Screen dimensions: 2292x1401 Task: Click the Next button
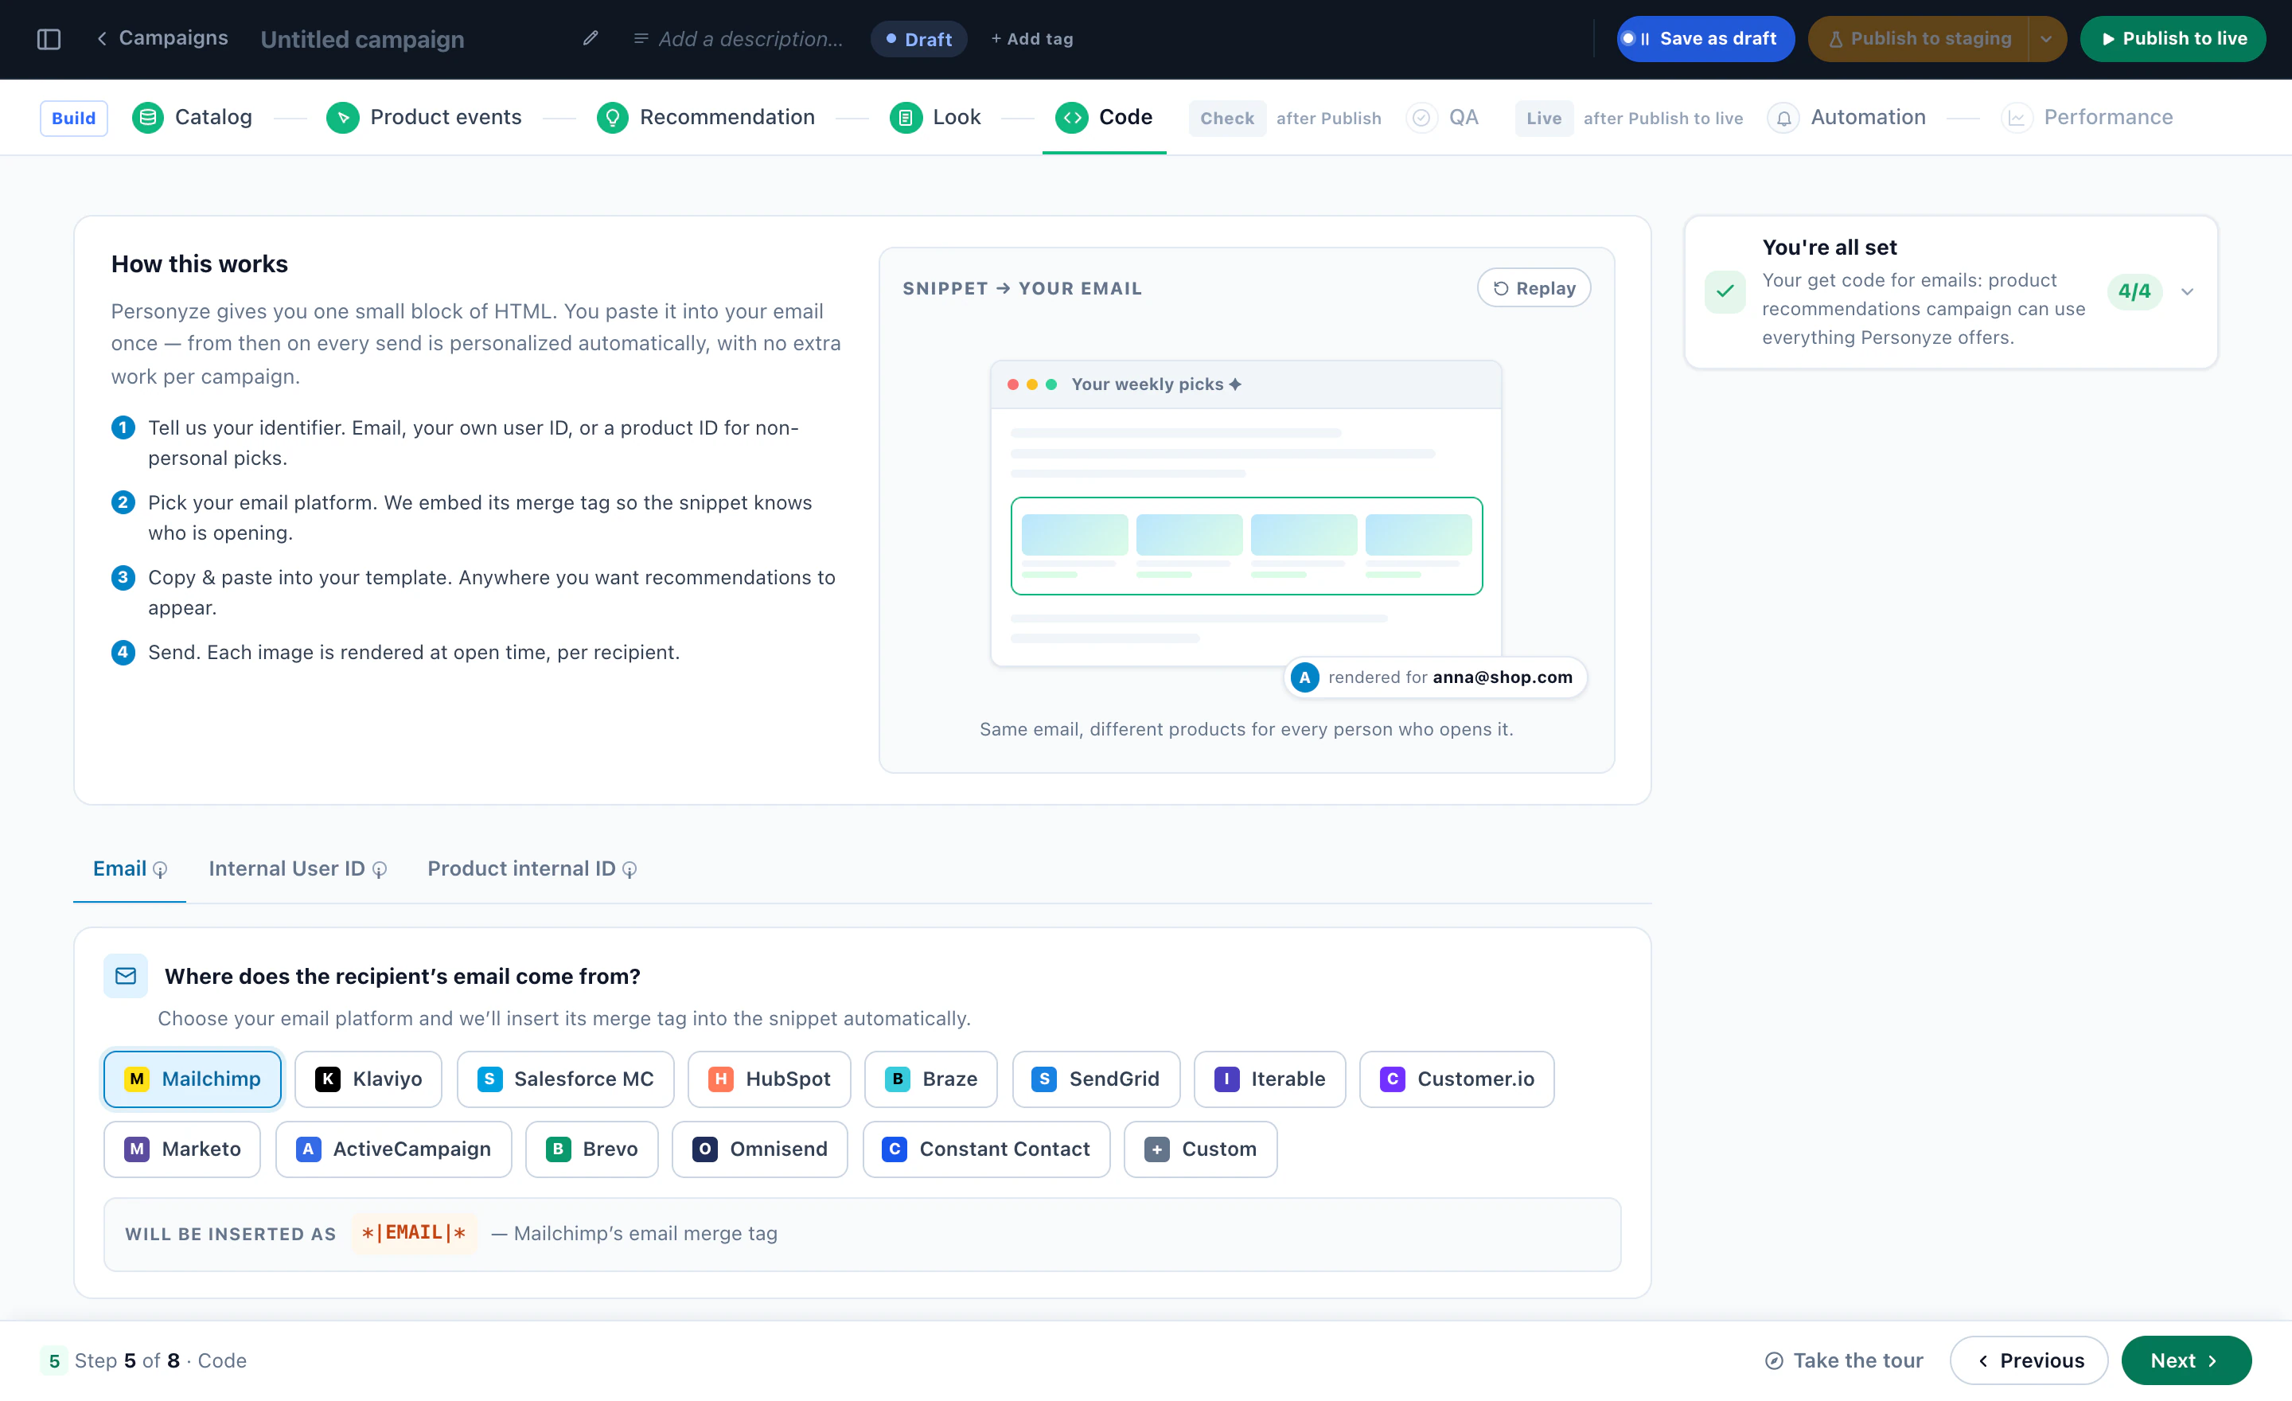click(x=2186, y=1360)
